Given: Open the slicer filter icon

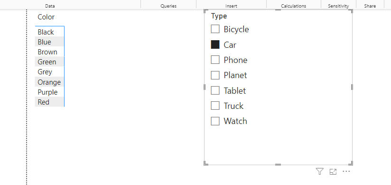Looking at the screenshot, I should tap(320, 171).
